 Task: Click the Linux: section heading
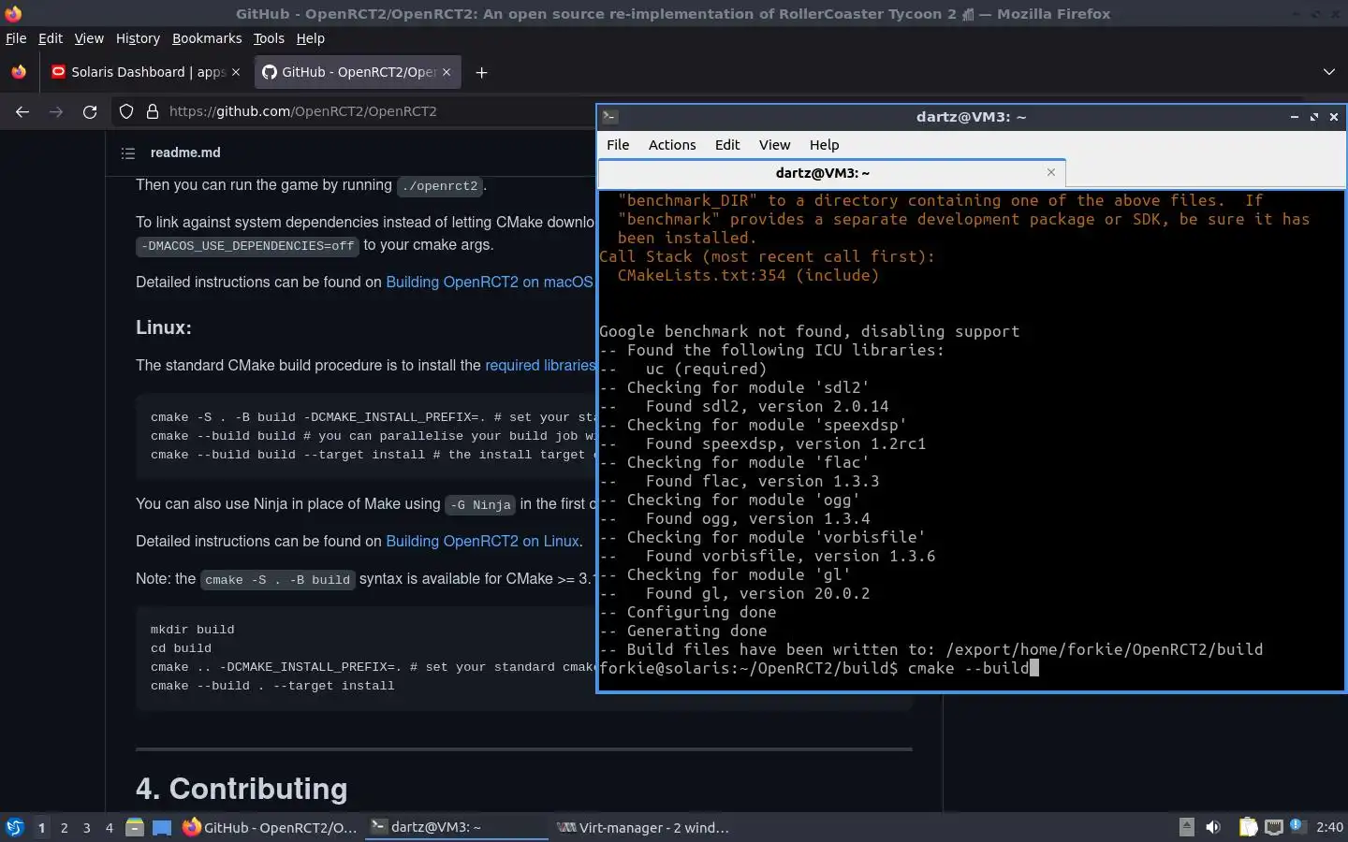[x=164, y=327]
